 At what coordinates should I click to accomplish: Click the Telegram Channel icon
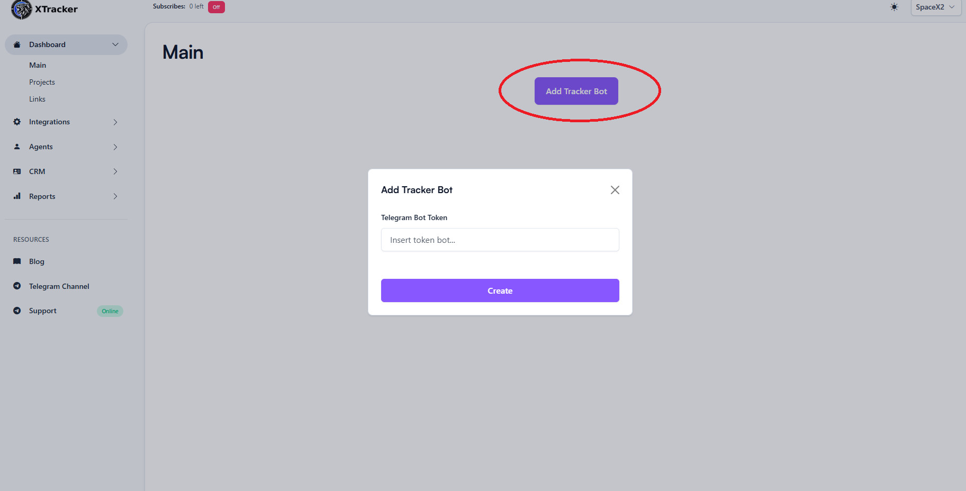pos(17,286)
